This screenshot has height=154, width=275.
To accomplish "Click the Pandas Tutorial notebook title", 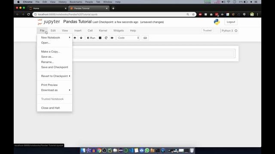I will [x=77, y=22].
